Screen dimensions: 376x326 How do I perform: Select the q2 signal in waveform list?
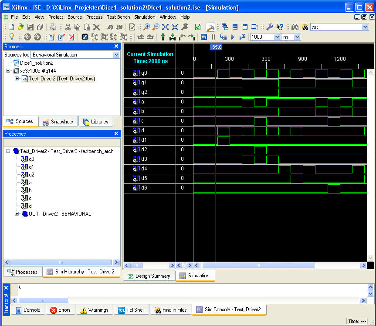pos(144,92)
